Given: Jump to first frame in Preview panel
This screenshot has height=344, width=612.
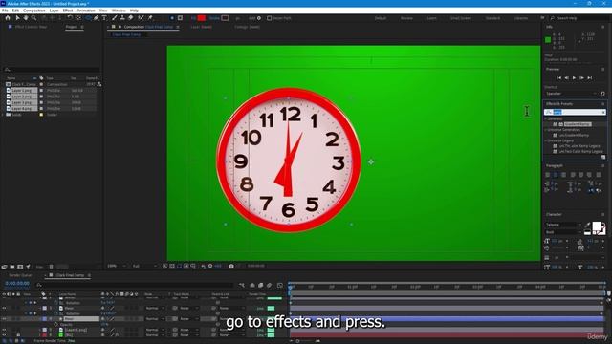Looking at the screenshot, I should click(558, 78).
